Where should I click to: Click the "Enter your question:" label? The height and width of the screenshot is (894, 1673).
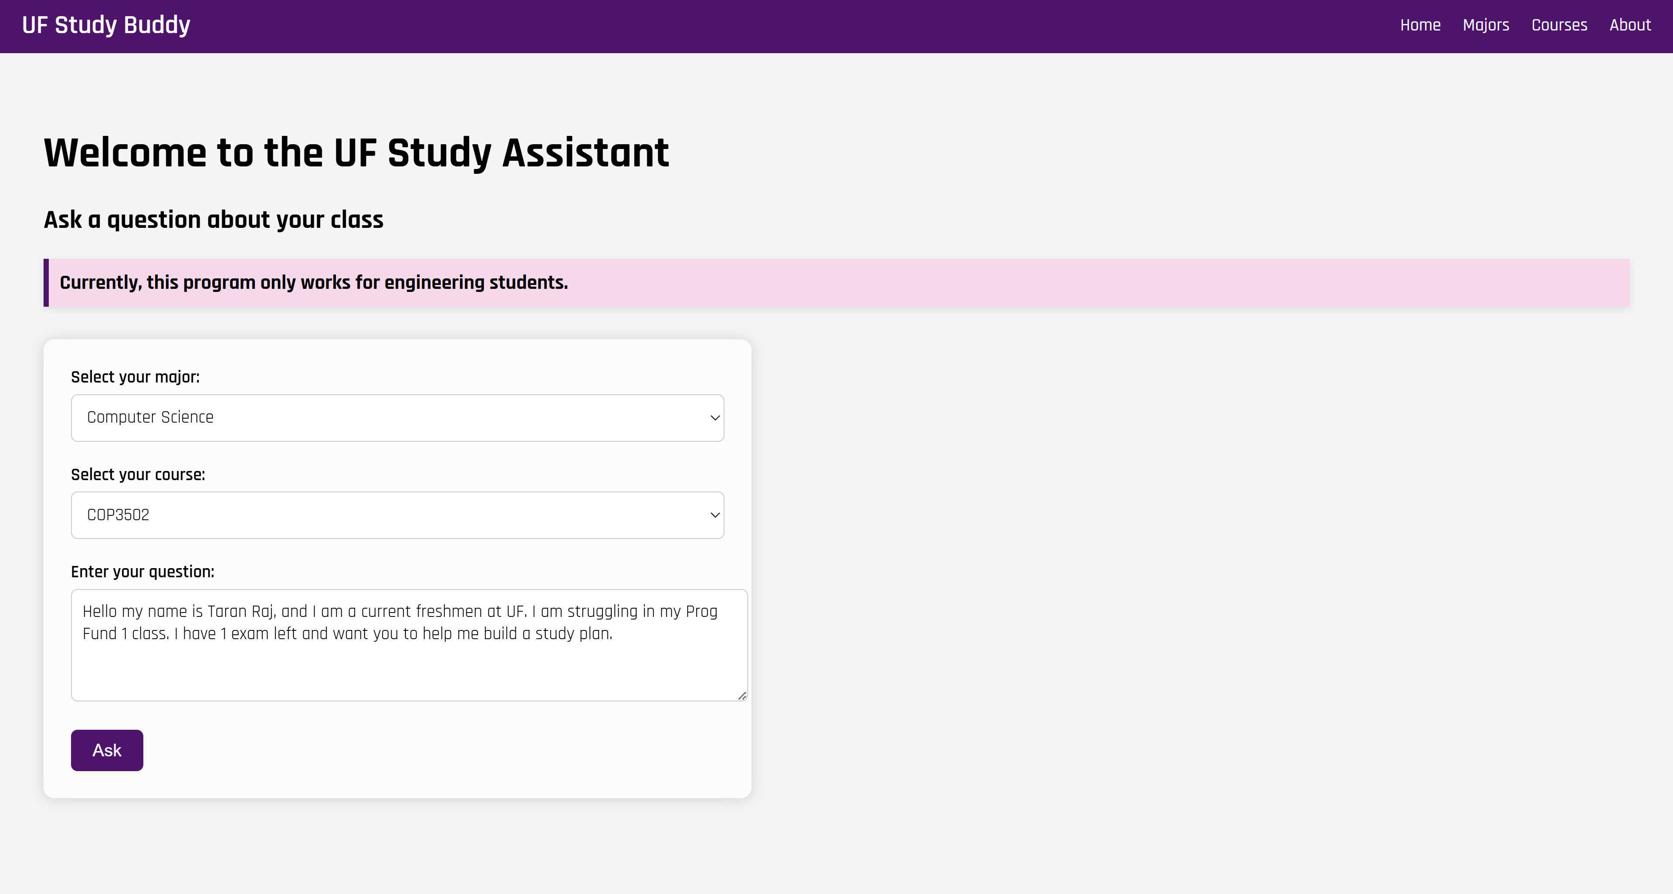(x=142, y=572)
